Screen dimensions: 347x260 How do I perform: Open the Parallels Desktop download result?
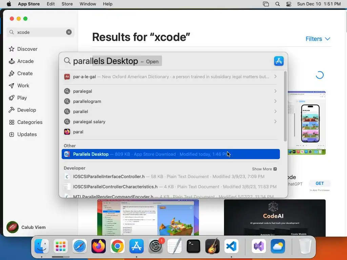coord(171,154)
